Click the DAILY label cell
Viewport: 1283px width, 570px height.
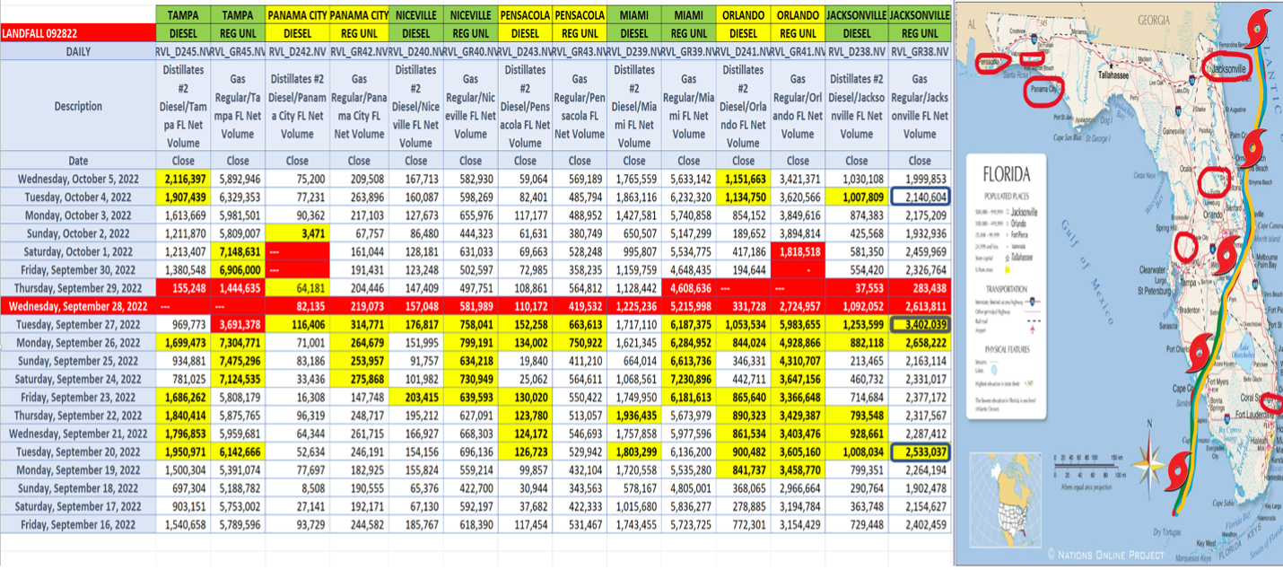pyautogui.click(x=78, y=52)
